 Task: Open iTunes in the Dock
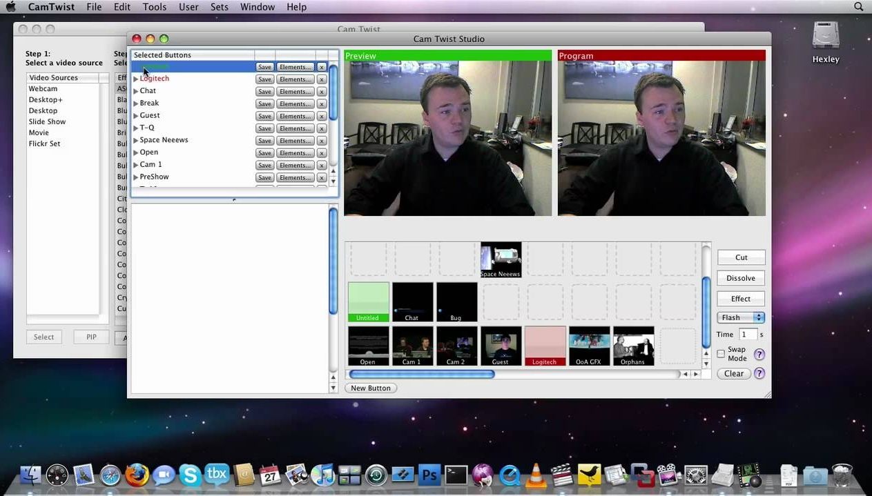pyautogui.click(x=323, y=475)
